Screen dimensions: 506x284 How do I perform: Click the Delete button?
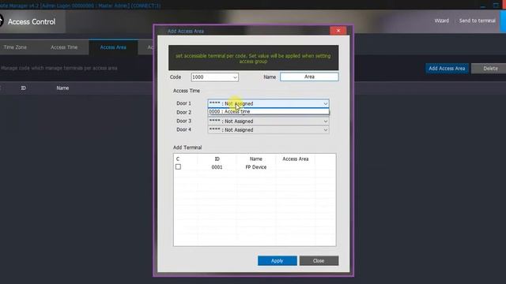(x=490, y=69)
